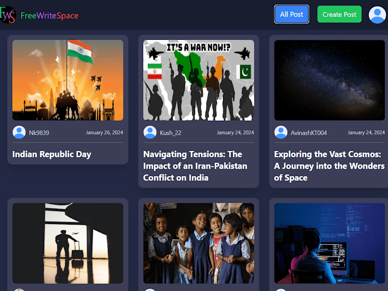Screen dimensions: 388x291
Task: Select the author name AvinashKT004
Action: 309,133
